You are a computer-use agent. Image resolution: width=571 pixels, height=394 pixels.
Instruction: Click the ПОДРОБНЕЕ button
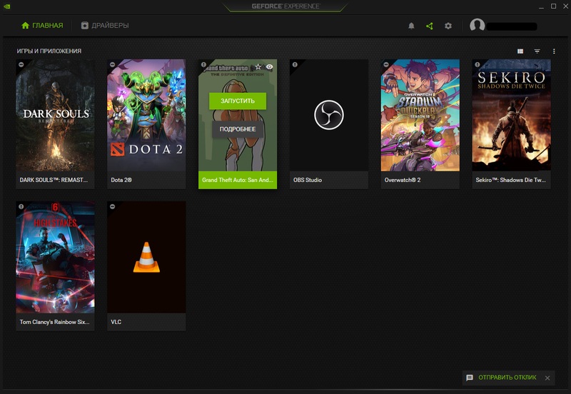(238, 129)
